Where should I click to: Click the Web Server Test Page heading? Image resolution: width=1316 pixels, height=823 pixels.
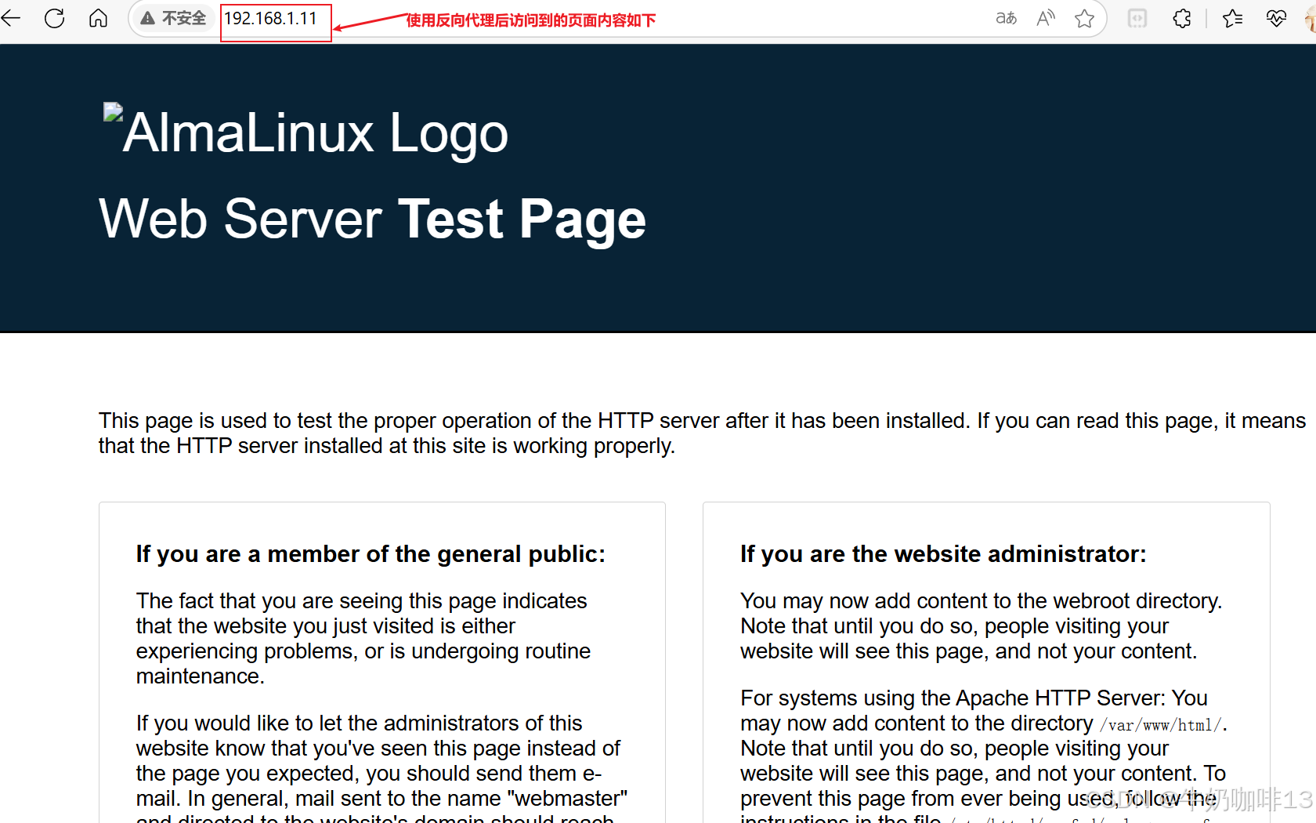tap(372, 219)
